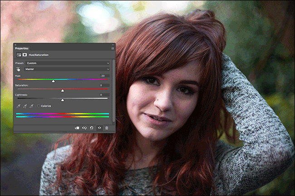Click the upper color spectrum bar
Viewport: 295px width, 196px height.
63,114
